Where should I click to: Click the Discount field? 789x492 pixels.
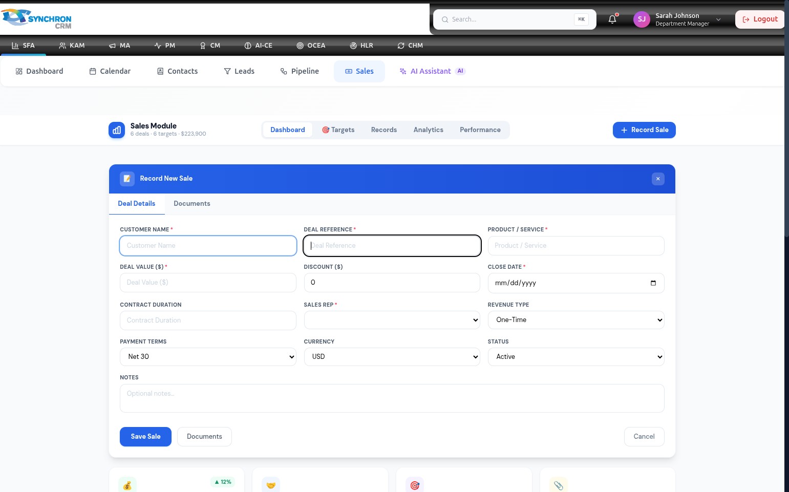pyautogui.click(x=392, y=283)
